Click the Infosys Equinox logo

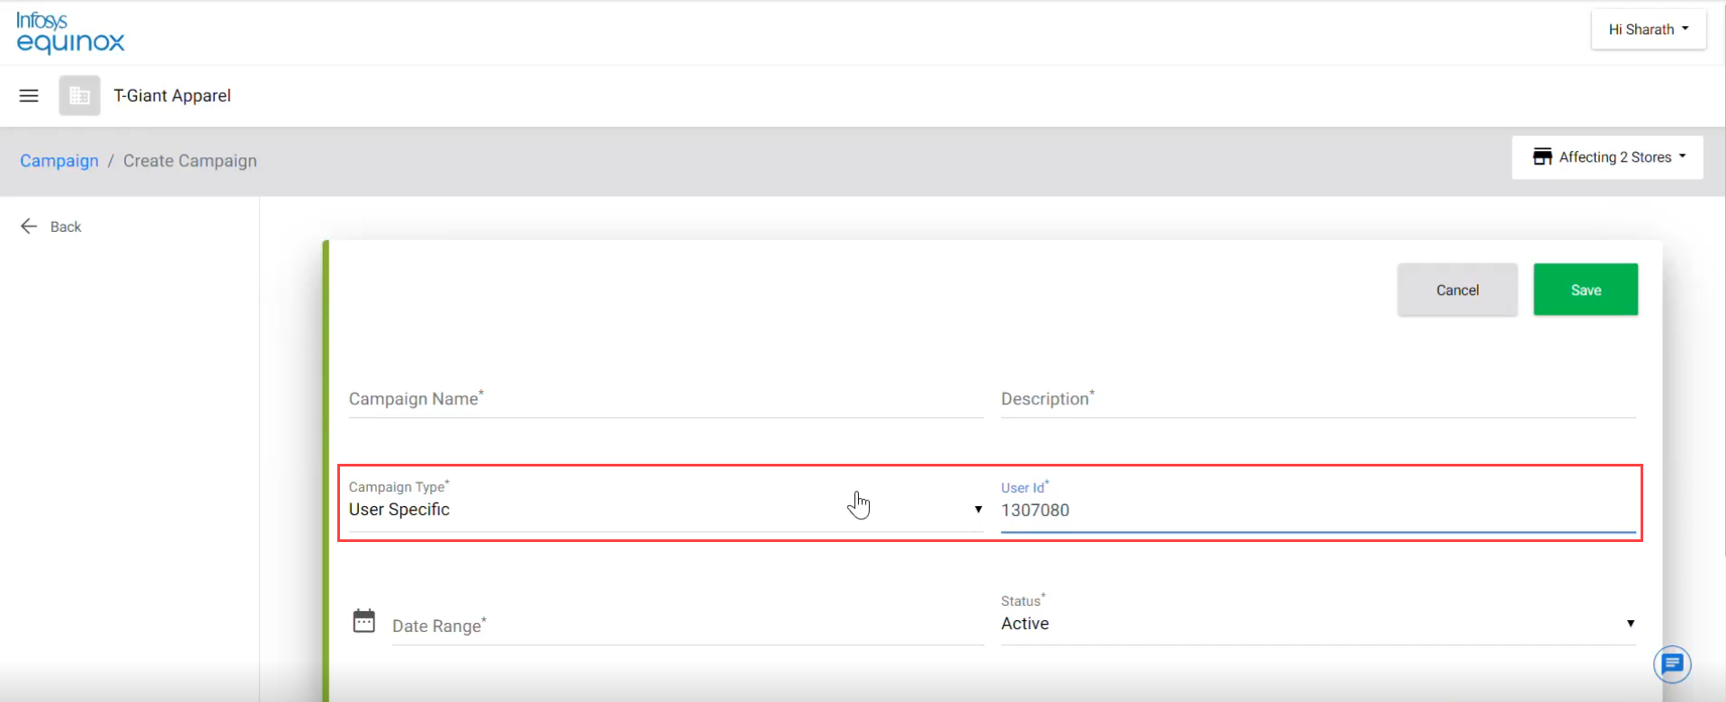coord(70,32)
